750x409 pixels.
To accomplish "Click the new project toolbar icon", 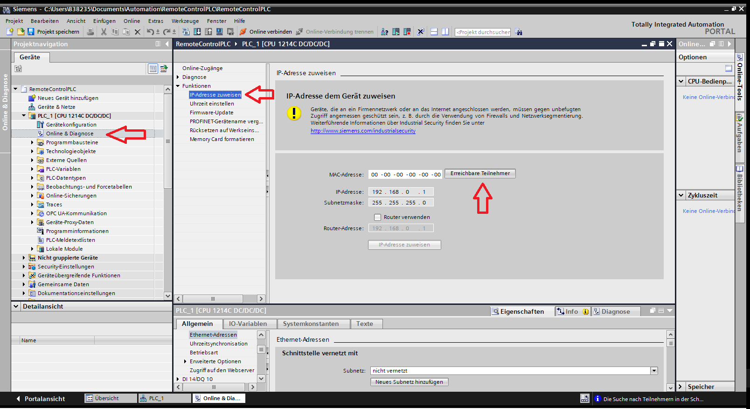I will coord(10,32).
